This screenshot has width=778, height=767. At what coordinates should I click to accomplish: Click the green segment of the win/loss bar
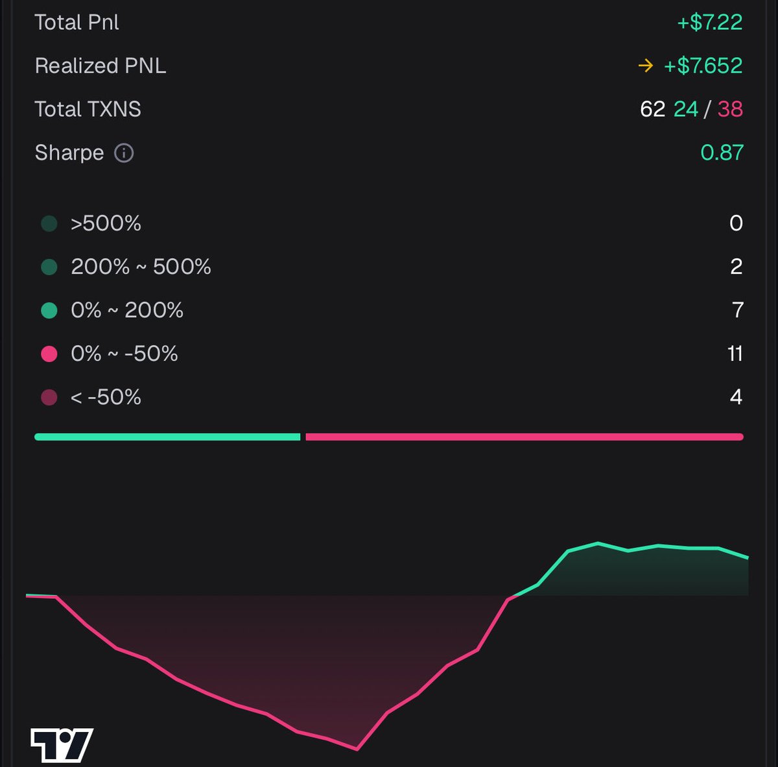point(167,437)
